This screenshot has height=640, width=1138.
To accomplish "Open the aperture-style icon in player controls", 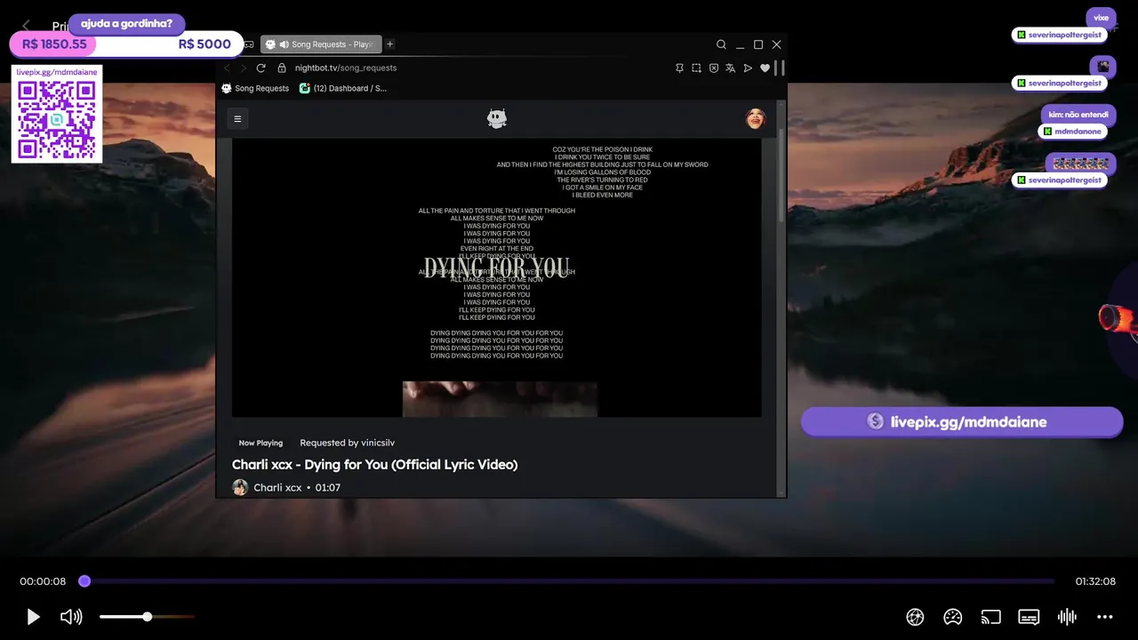I will (x=915, y=617).
